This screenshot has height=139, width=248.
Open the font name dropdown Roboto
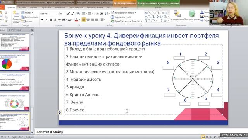[x=58, y=14]
